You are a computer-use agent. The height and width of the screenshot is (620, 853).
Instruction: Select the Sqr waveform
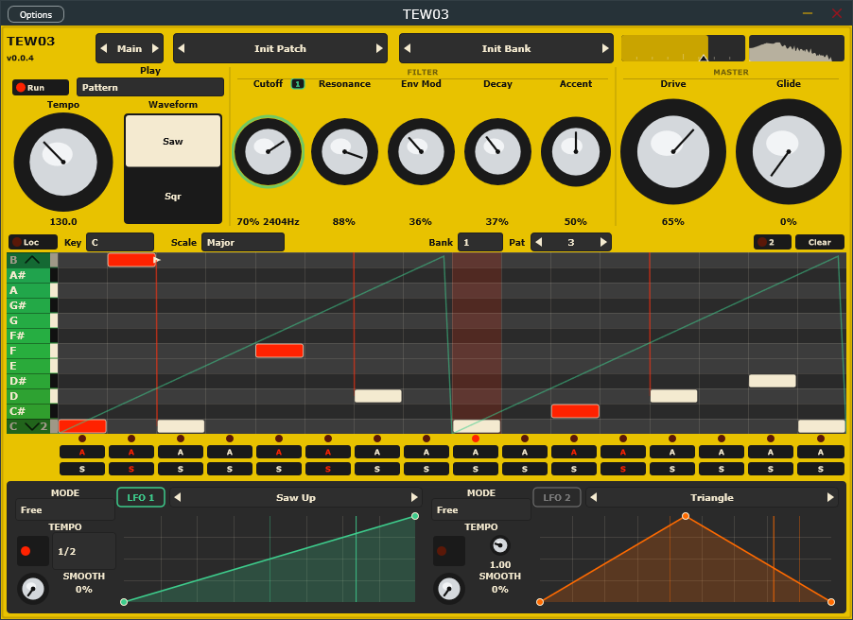(x=173, y=196)
